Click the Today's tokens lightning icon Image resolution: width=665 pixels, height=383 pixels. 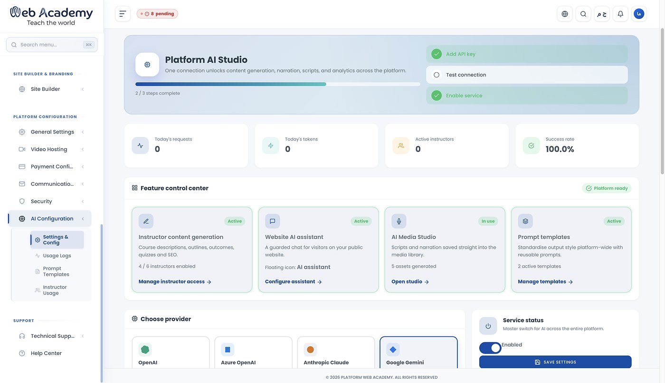(271, 146)
